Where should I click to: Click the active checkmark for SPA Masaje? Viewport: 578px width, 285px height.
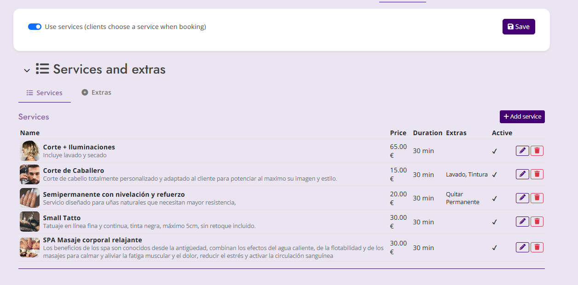point(495,248)
